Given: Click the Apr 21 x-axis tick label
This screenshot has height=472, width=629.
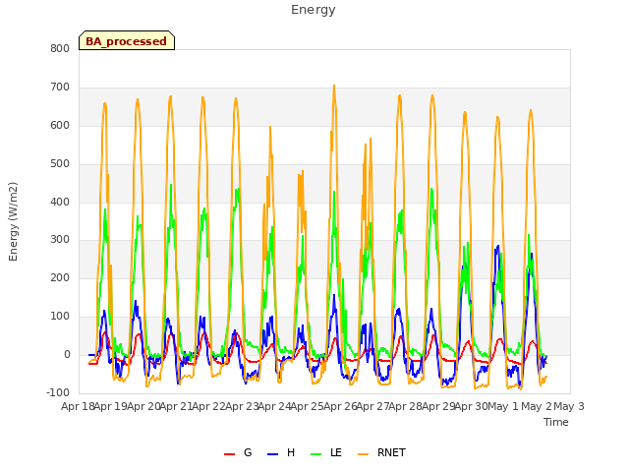Looking at the screenshot, I should 176,406.
